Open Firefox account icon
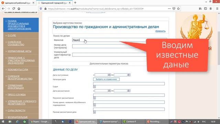 point(211,9)
